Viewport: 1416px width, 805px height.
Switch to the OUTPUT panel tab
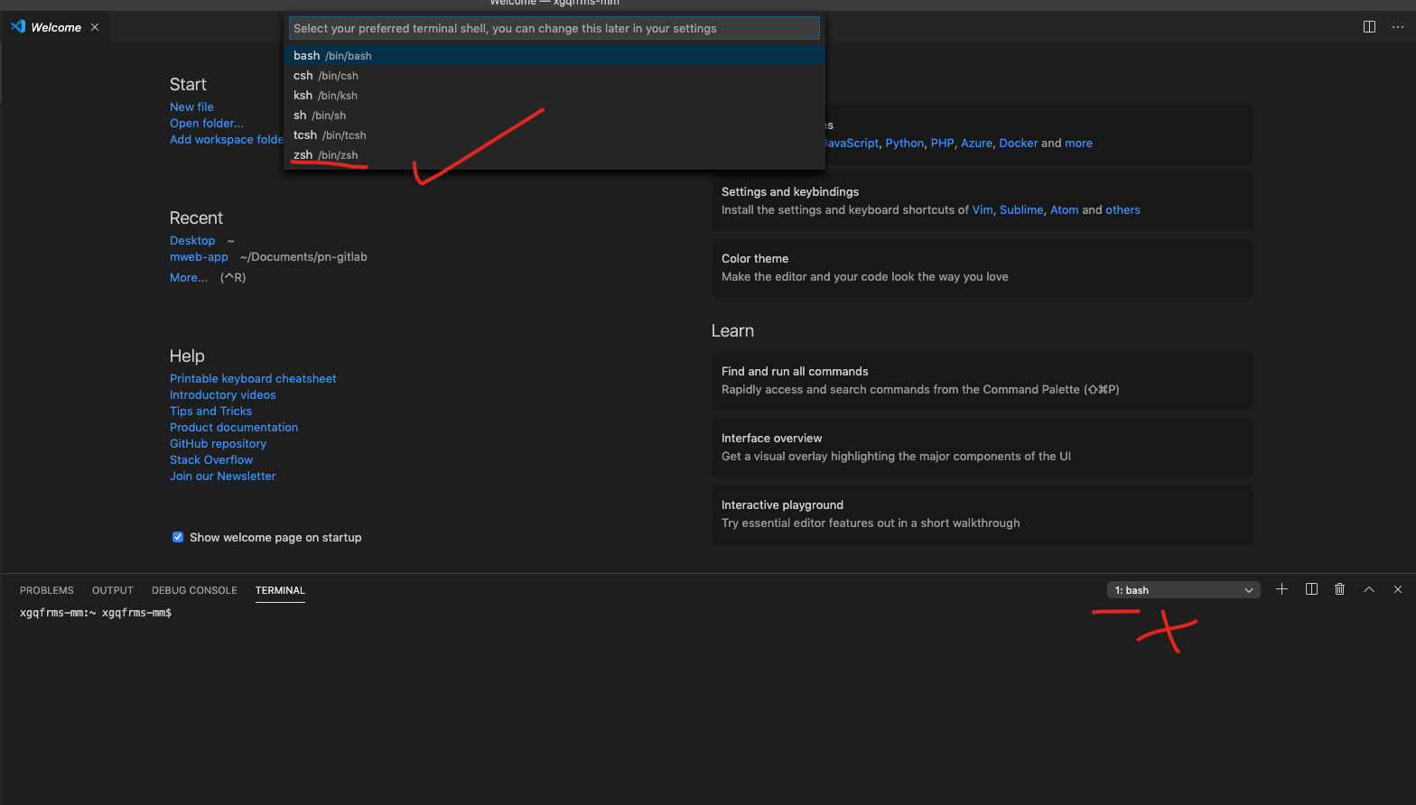[x=113, y=590]
